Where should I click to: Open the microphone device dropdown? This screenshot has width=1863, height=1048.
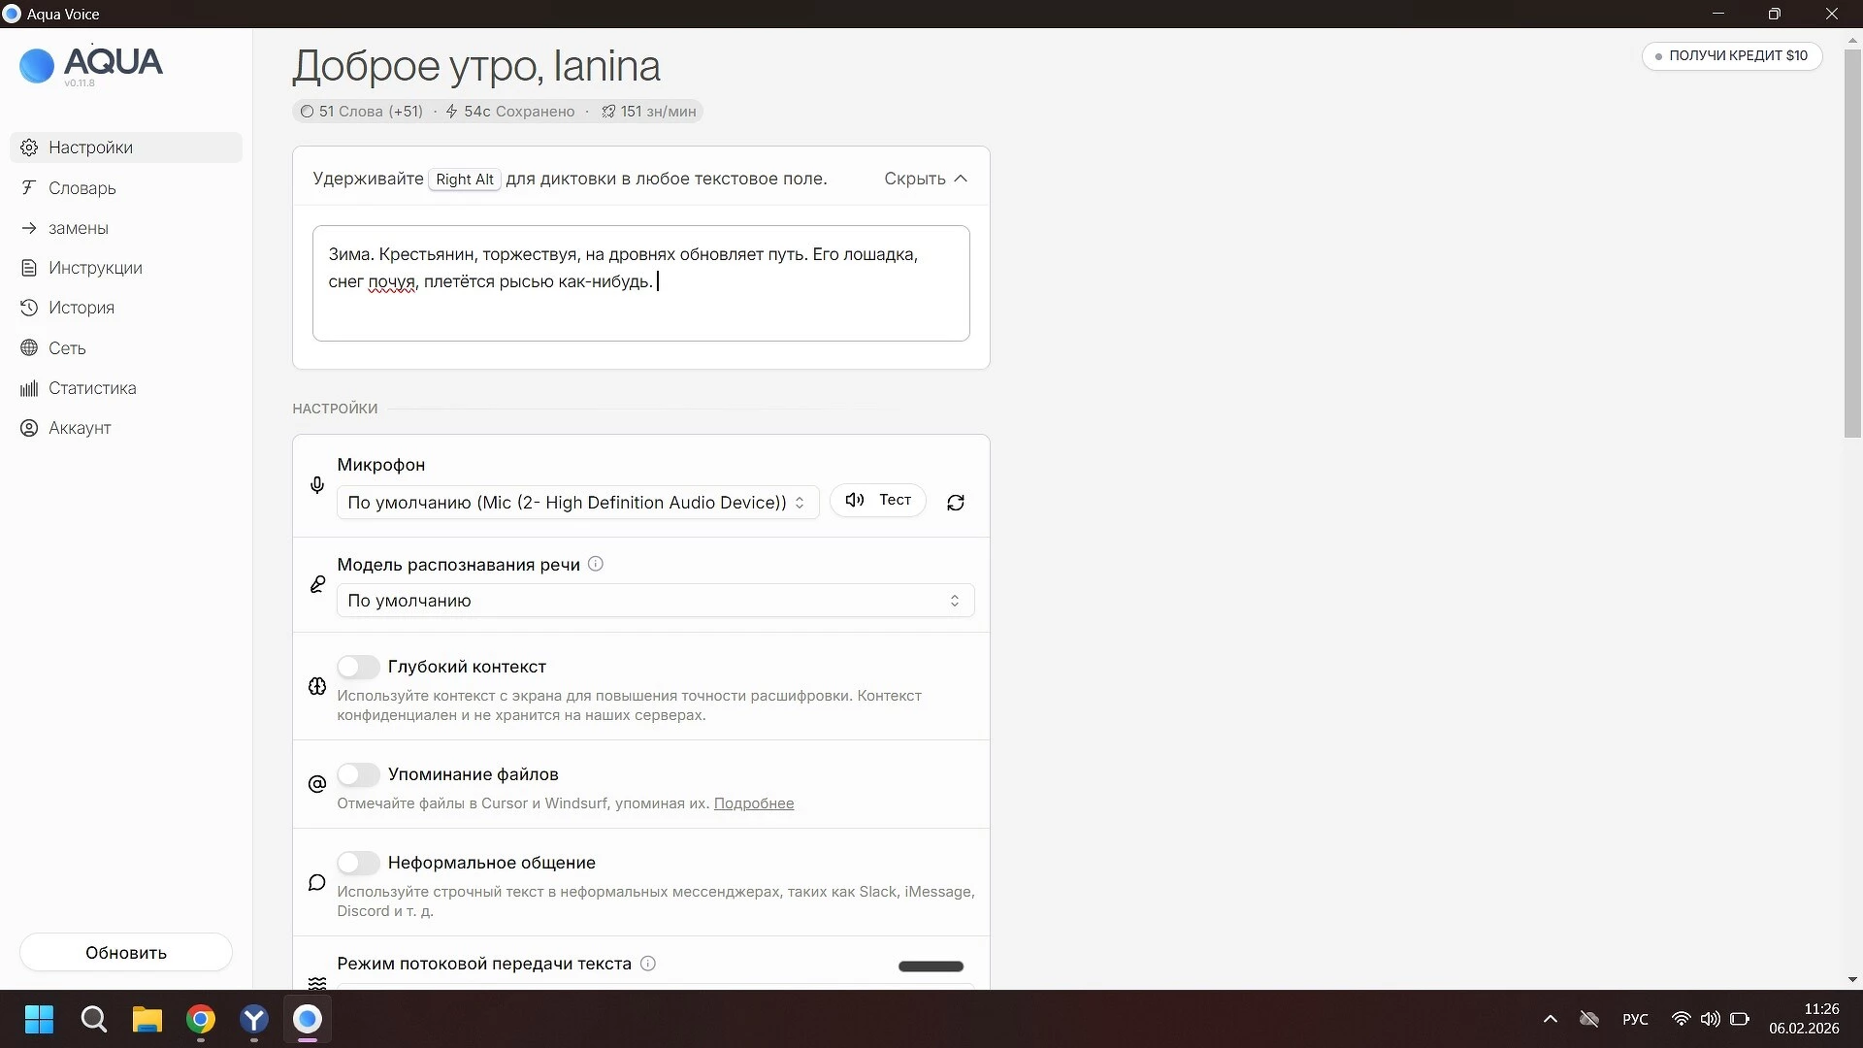coord(577,503)
